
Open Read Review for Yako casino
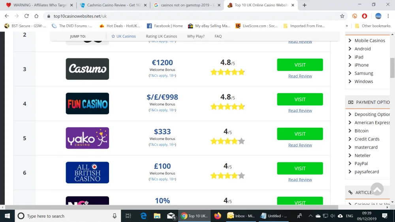[x=300, y=145]
